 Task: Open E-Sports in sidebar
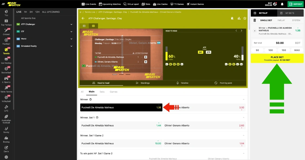pyautogui.click(x=6, y=80)
